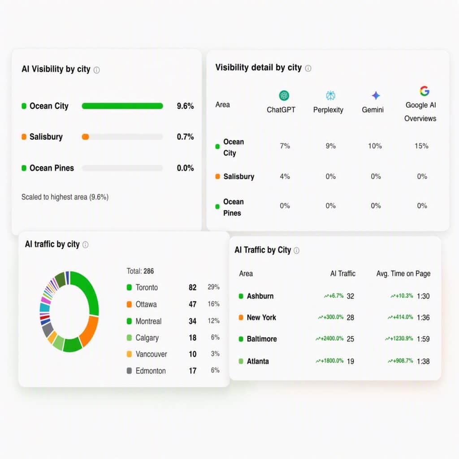459x459 pixels.
Task: Click Edmonton gray legend swatch
Action: click(129, 371)
